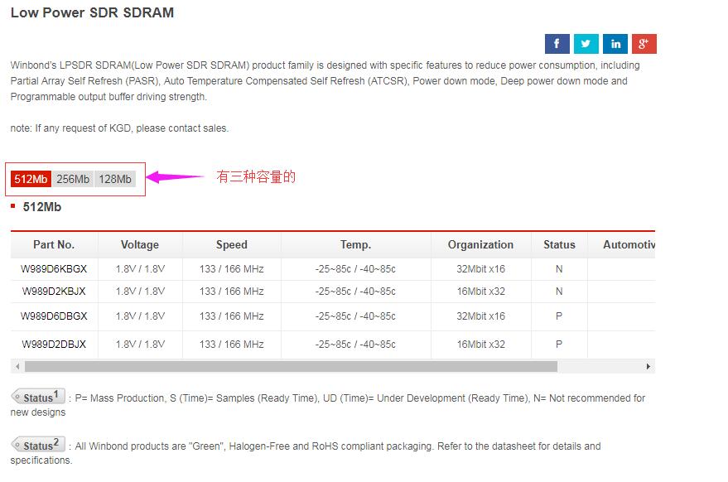
Task: Click the Status column header
Action: tap(559, 244)
